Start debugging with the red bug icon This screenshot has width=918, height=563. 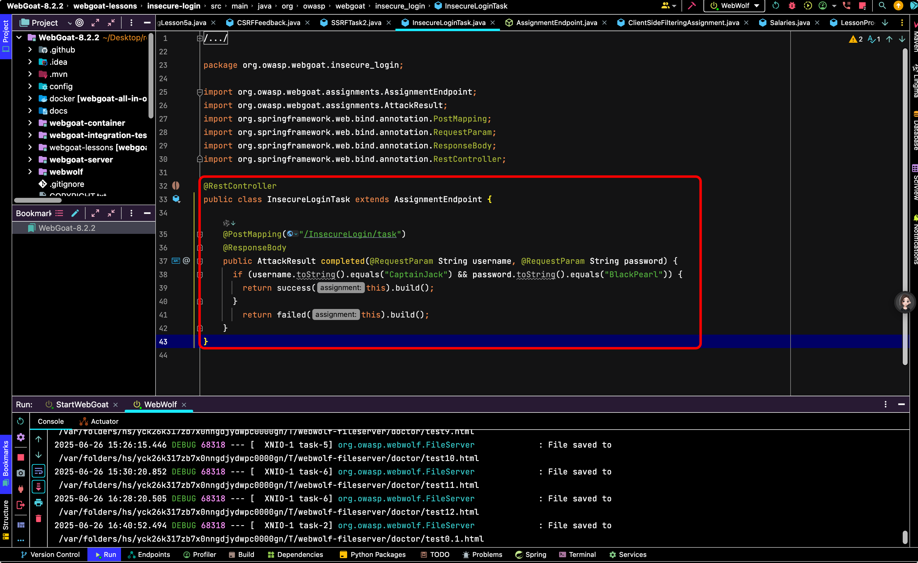tap(792, 6)
